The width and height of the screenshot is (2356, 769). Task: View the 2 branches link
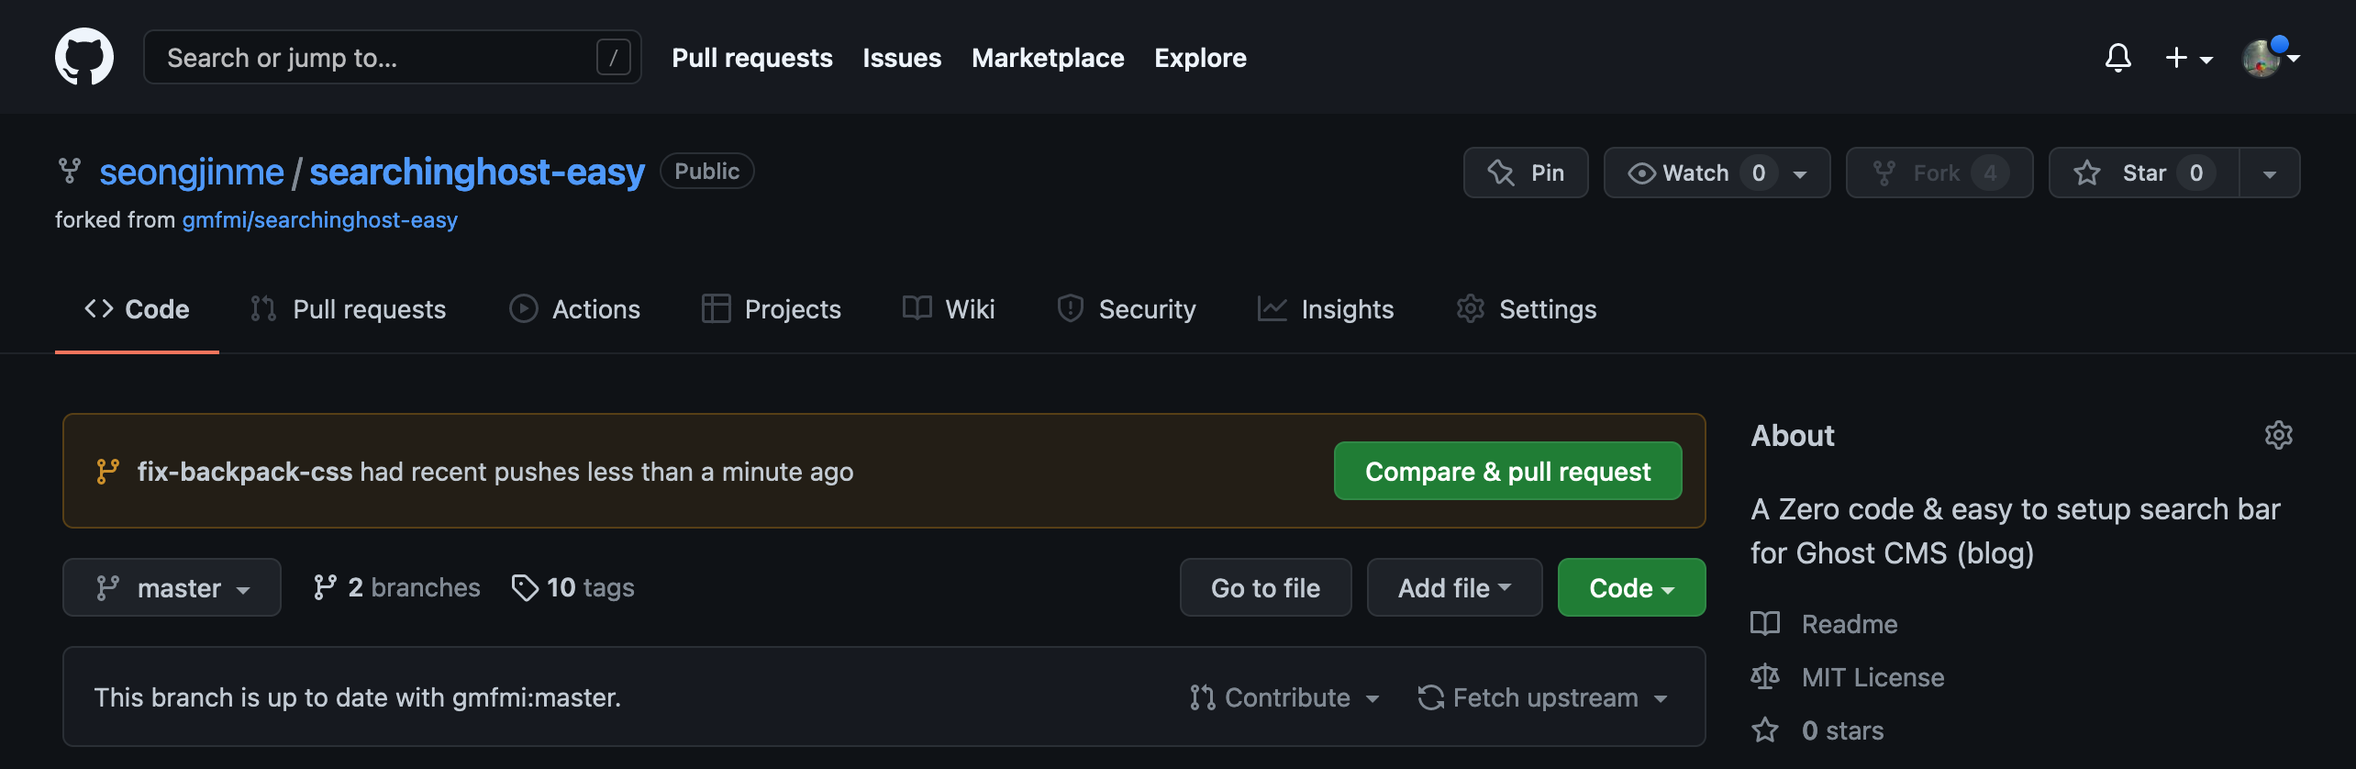click(x=396, y=587)
